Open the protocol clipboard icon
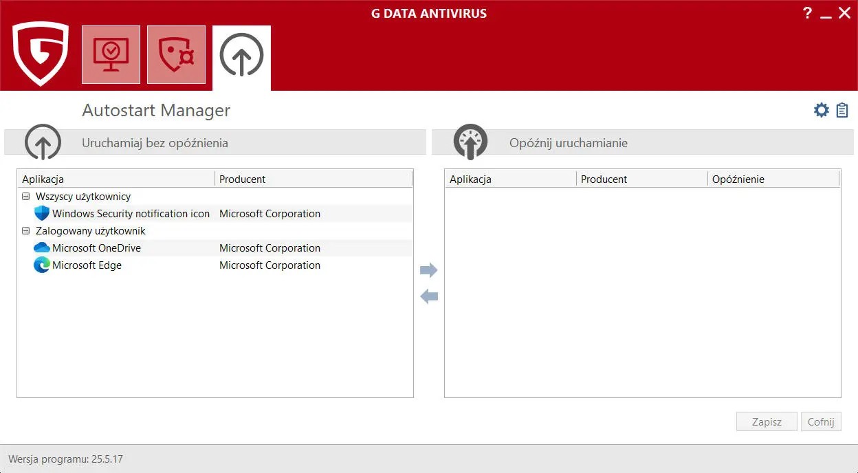Screen dimensions: 858x473 (842, 110)
